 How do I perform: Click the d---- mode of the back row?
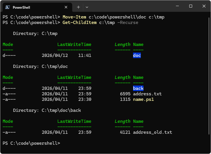pos(9,88)
